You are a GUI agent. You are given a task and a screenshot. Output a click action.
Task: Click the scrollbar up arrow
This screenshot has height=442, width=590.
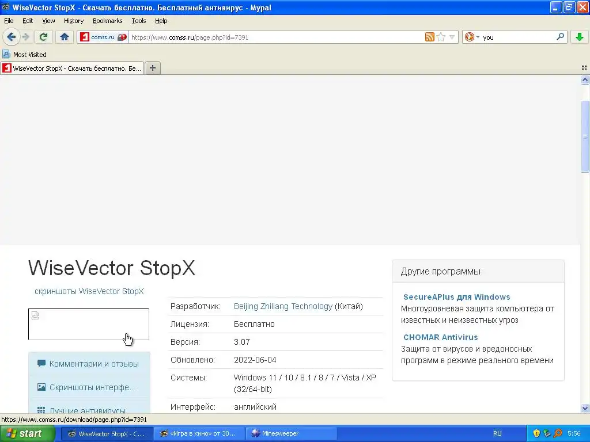(x=585, y=79)
